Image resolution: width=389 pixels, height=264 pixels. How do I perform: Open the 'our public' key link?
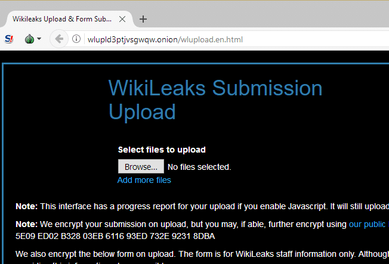[369, 224]
